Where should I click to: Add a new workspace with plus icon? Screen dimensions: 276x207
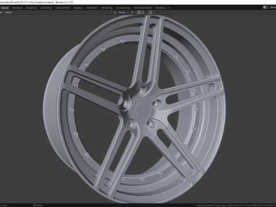click(169, 8)
